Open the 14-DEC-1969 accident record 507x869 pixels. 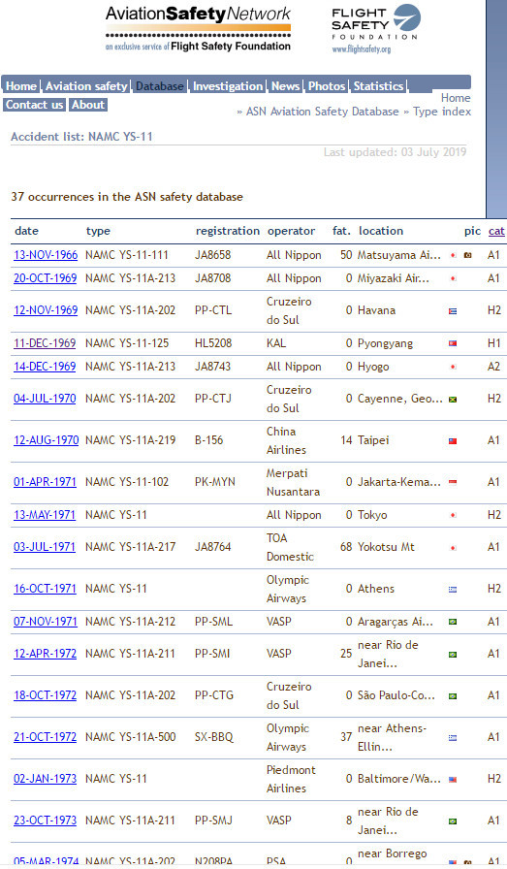tap(45, 367)
